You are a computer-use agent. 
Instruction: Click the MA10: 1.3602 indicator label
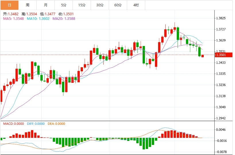(38, 19)
